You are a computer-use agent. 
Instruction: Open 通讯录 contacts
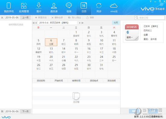pos(54,8)
